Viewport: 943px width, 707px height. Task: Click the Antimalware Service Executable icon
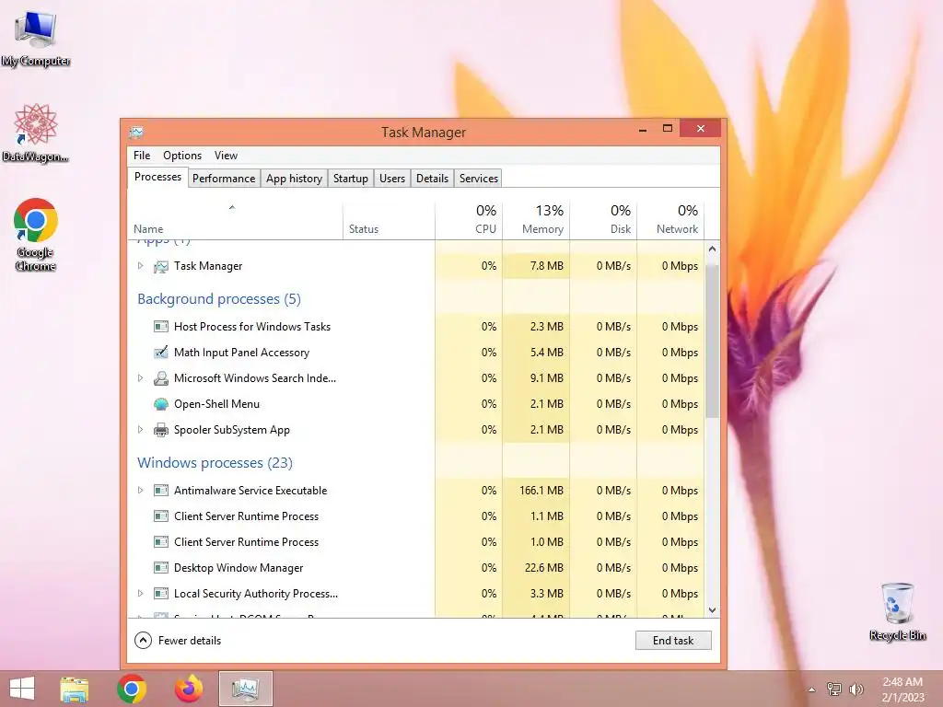[x=160, y=491]
